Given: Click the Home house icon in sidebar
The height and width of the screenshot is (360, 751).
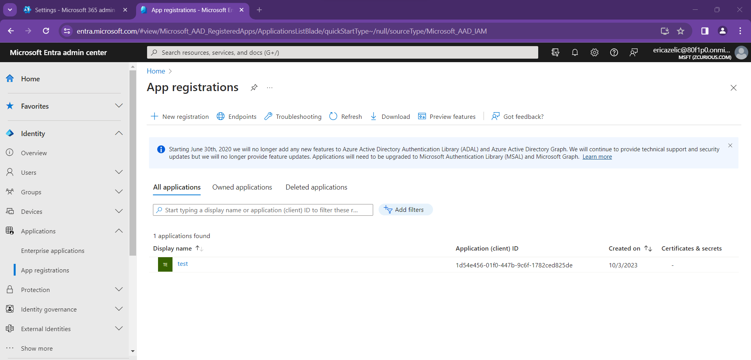Looking at the screenshot, I should point(10,79).
